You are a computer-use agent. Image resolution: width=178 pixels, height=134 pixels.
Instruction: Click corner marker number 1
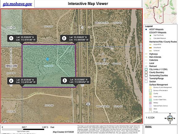[x=11, y=38]
